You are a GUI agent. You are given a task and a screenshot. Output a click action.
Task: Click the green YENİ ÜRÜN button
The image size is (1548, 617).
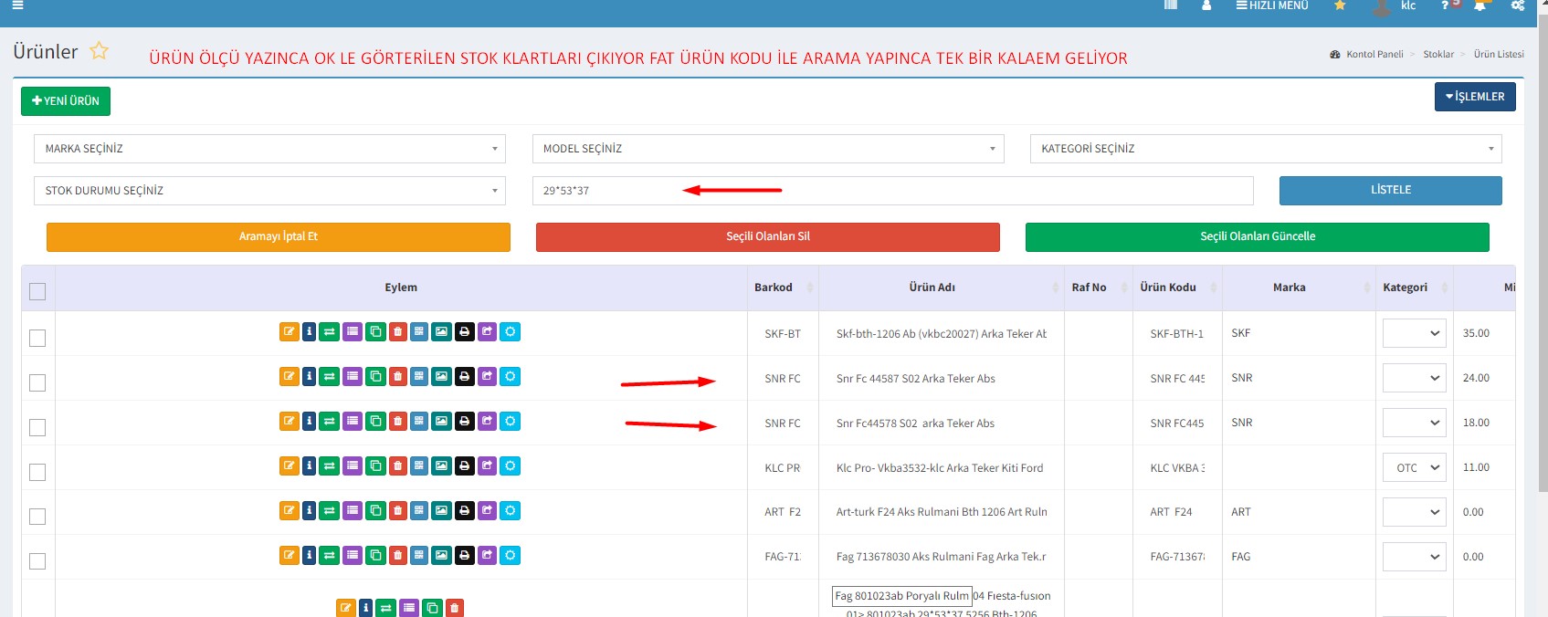pyautogui.click(x=66, y=101)
